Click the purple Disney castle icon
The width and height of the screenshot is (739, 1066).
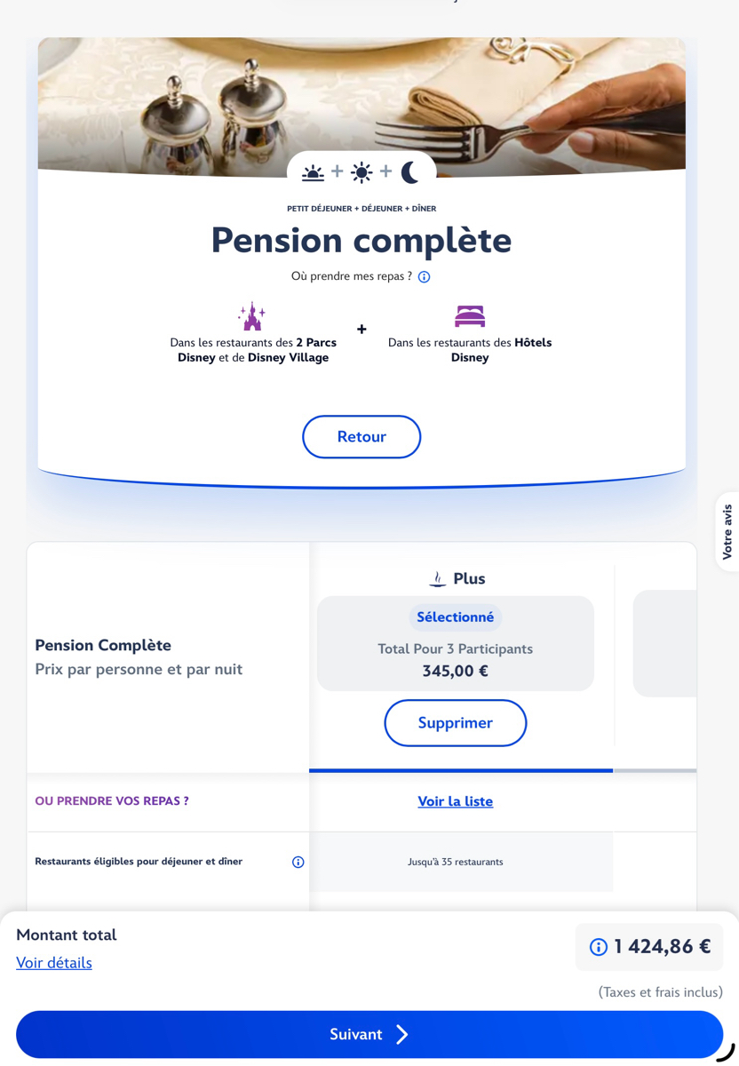(251, 316)
